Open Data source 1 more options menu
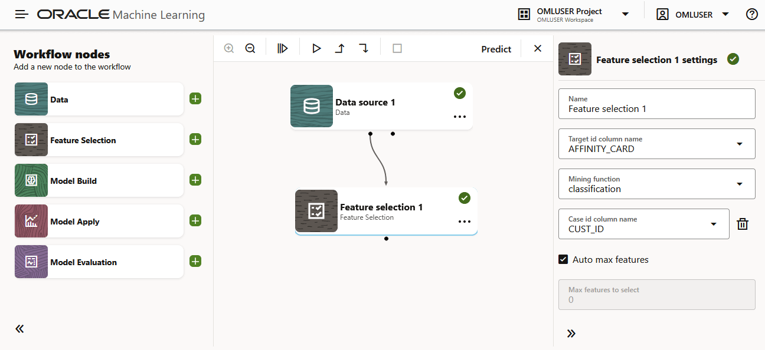The image size is (765, 350). tap(460, 117)
